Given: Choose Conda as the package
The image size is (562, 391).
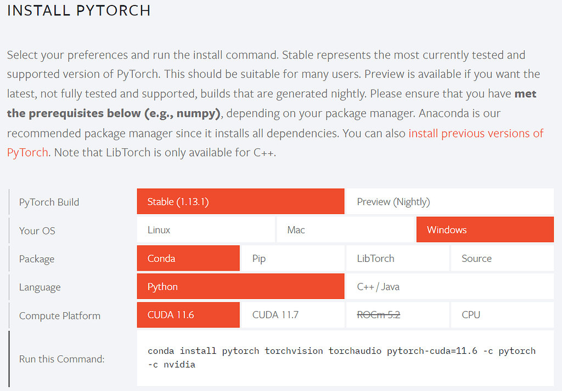Looking at the screenshot, I should tap(188, 258).
